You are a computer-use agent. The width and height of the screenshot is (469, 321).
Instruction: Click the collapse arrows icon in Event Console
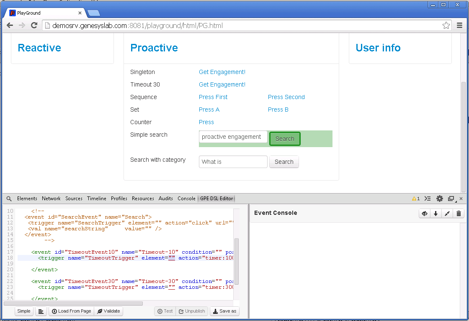[447, 213]
